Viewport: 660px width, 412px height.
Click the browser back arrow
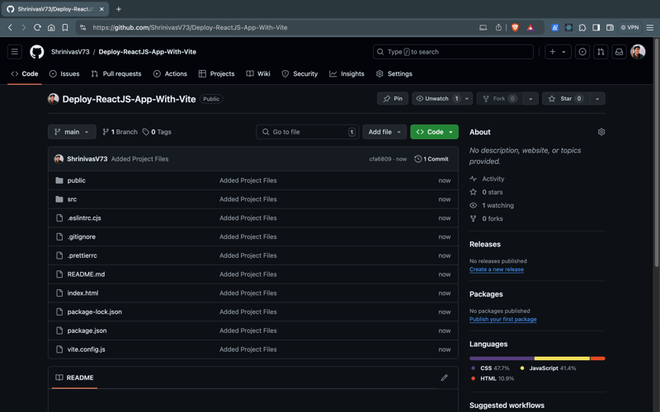[11, 27]
